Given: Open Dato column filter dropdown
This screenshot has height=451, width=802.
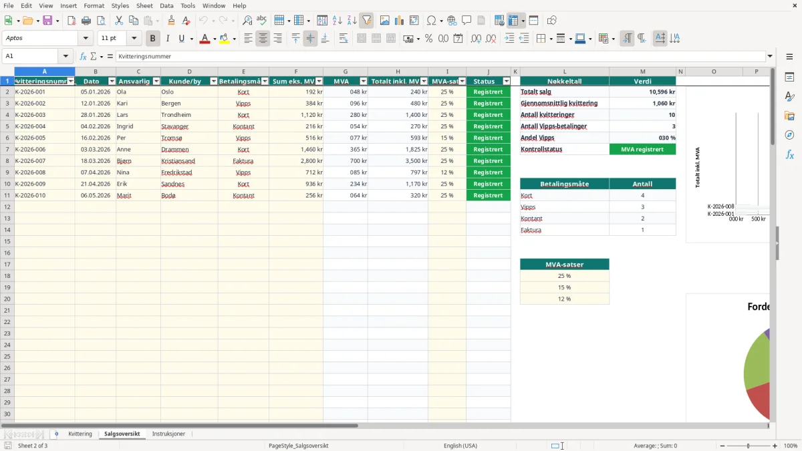Looking at the screenshot, I should [112, 82].
